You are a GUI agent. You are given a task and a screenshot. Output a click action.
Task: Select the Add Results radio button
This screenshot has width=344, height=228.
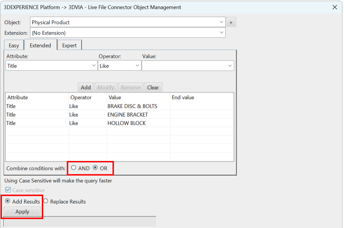click(x=7, y=201)
